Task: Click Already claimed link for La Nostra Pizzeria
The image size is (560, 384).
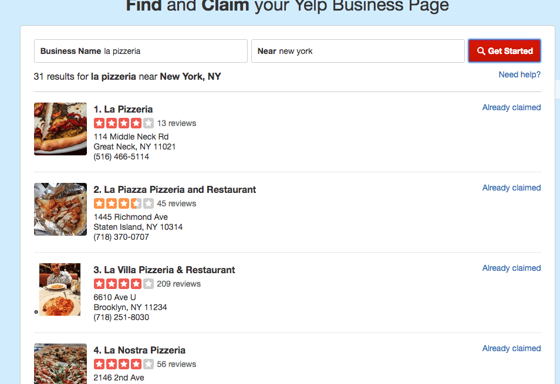Action: pyautogui.click(x=511, y=348)
